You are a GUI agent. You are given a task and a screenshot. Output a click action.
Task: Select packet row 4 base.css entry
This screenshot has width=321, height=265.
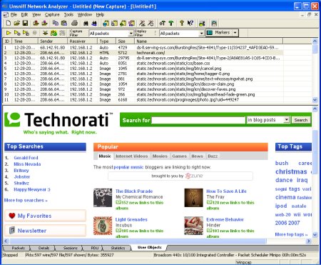pyautogui.click(x=143, y=63)
